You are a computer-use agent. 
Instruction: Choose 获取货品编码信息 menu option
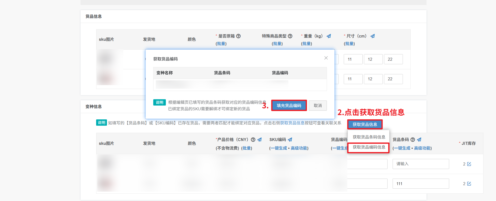click(369, 147)
